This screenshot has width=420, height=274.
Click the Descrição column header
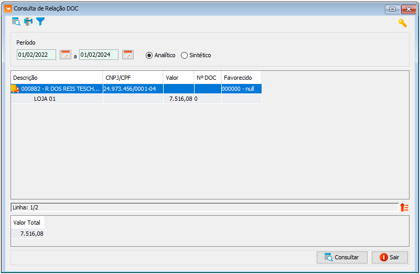(x=57, y=78)
